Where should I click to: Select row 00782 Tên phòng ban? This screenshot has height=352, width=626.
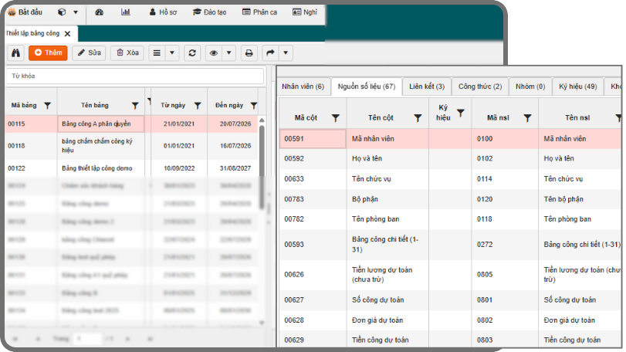[450, 219]
